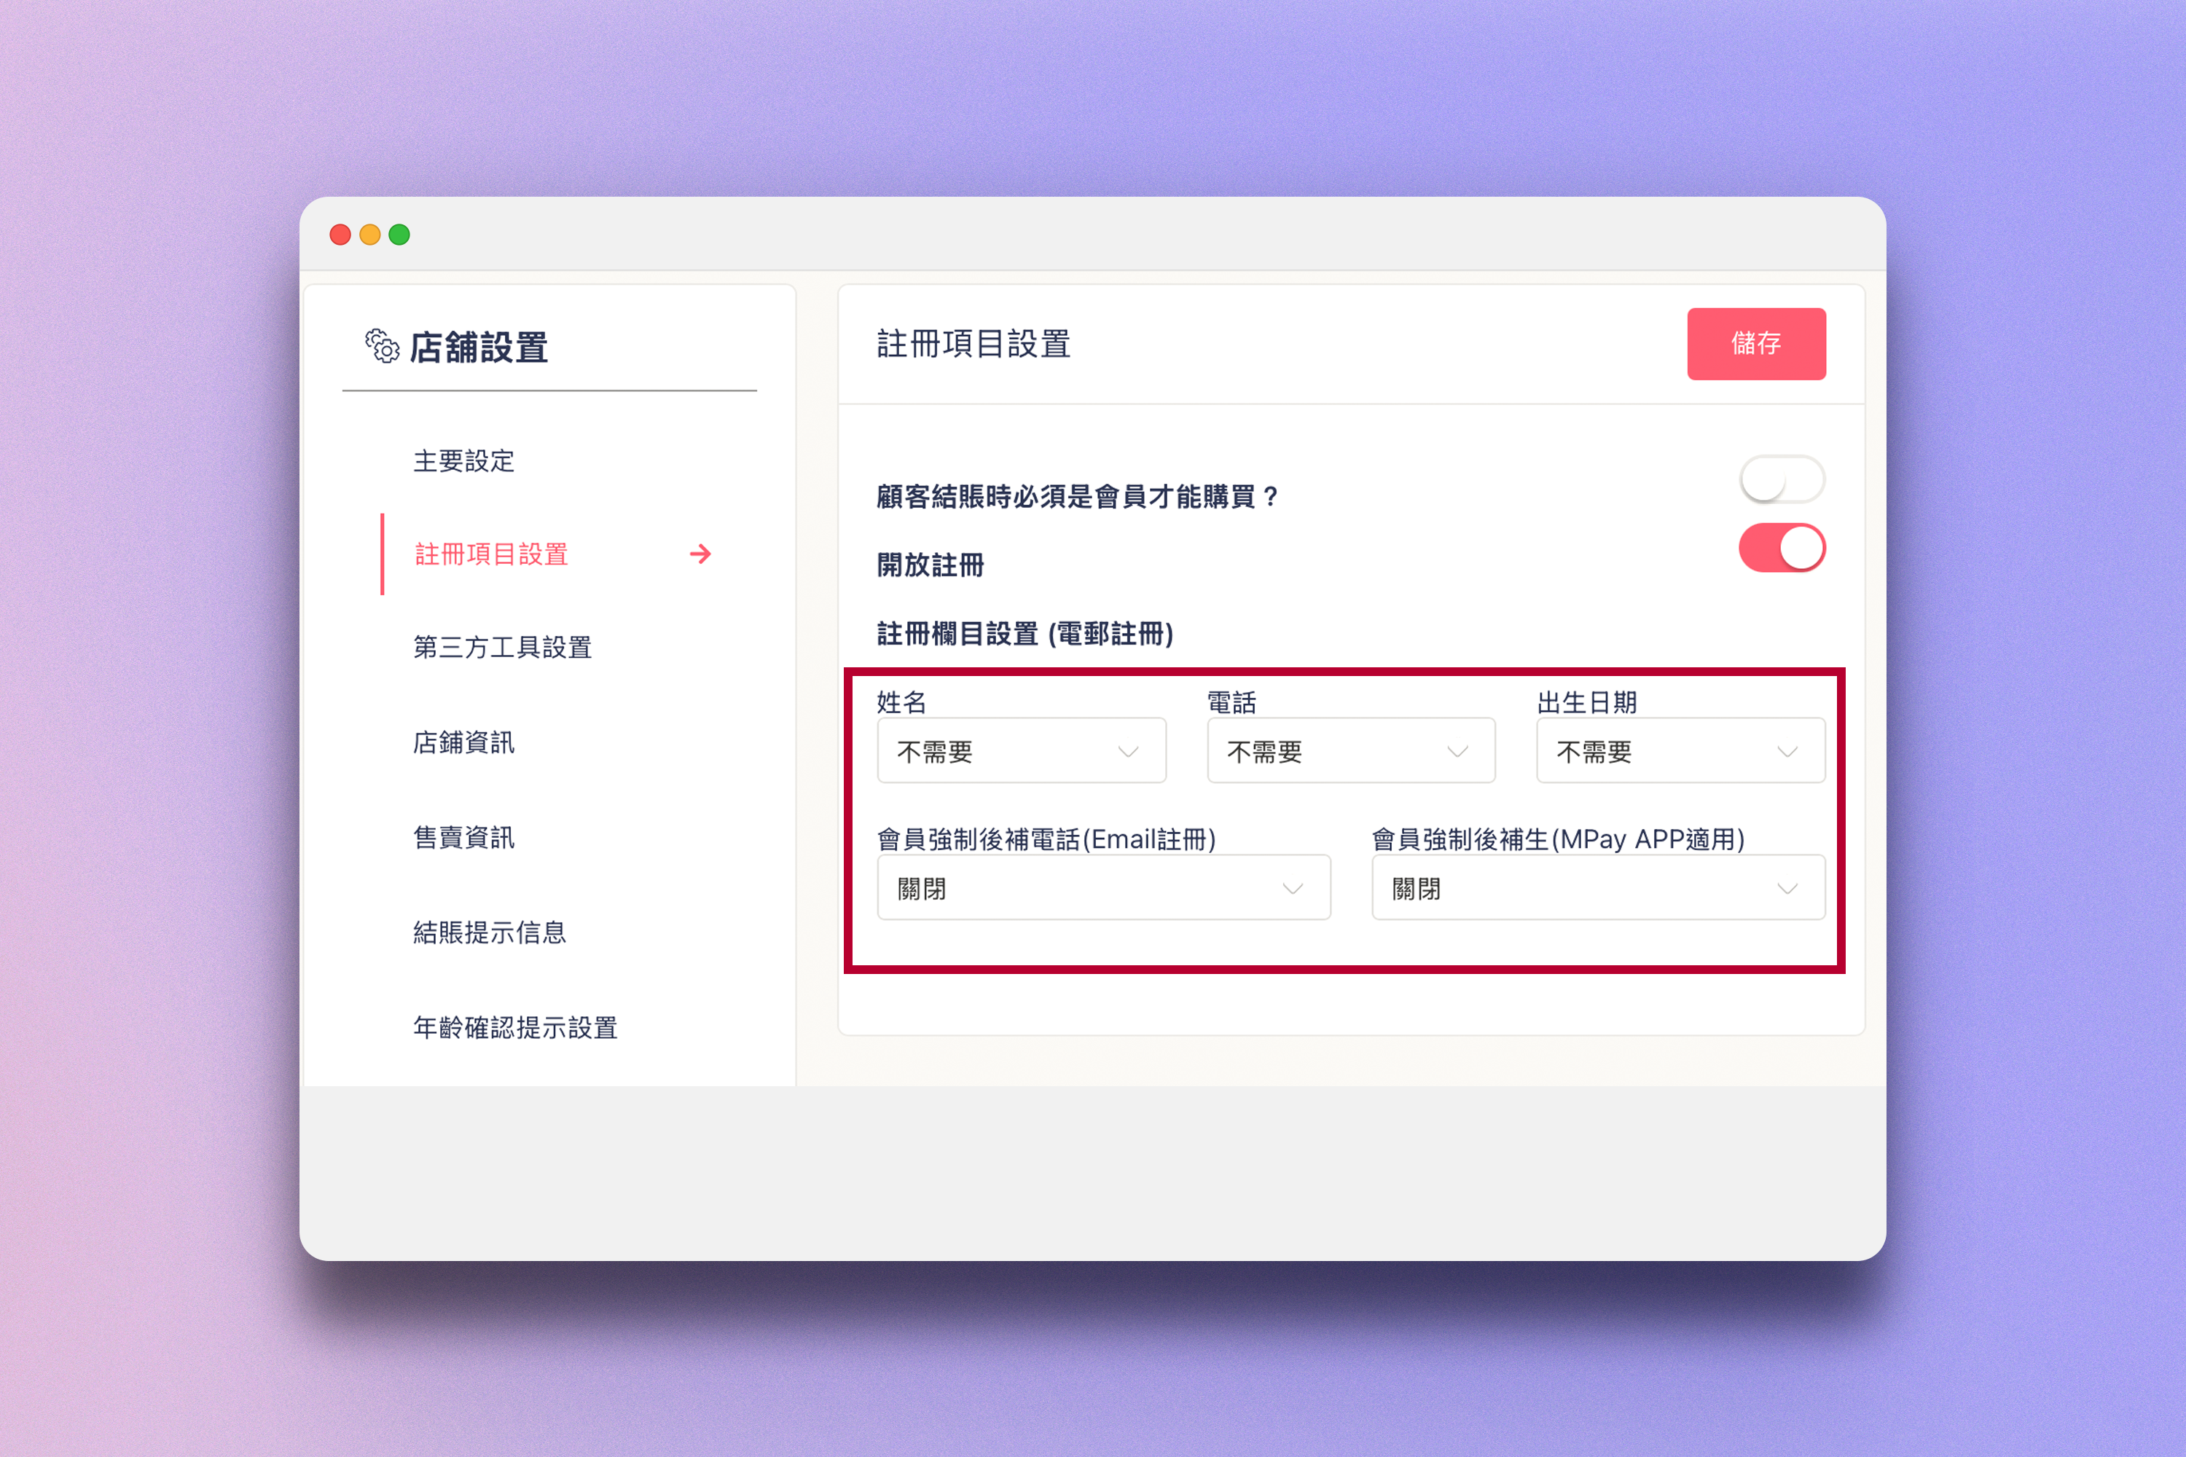Open the 姓名 dropdown
Viewport: 2186px width, 1457px height.
[x=1021, y=751]
